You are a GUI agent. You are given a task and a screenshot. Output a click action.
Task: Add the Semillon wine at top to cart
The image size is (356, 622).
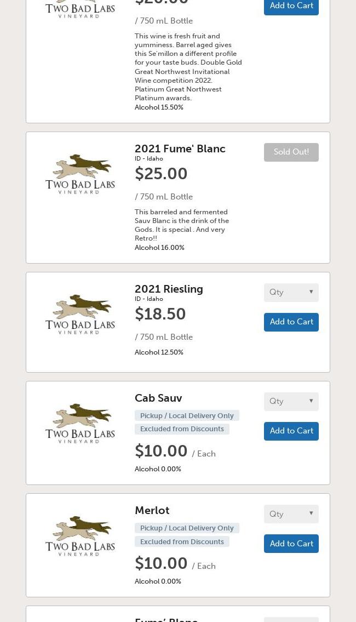pos(291,7)
